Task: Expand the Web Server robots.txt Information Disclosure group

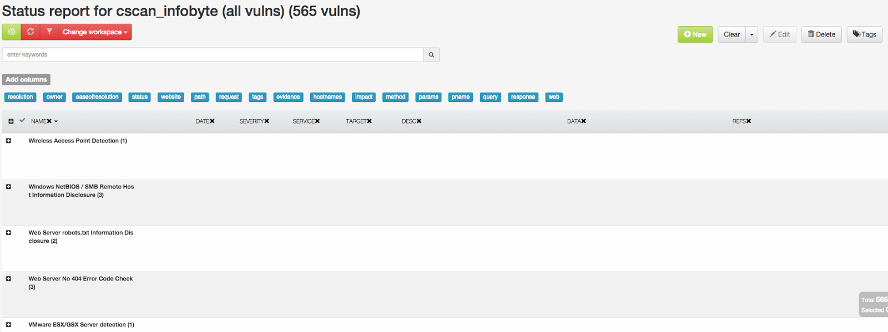Action: coord(8,233)
